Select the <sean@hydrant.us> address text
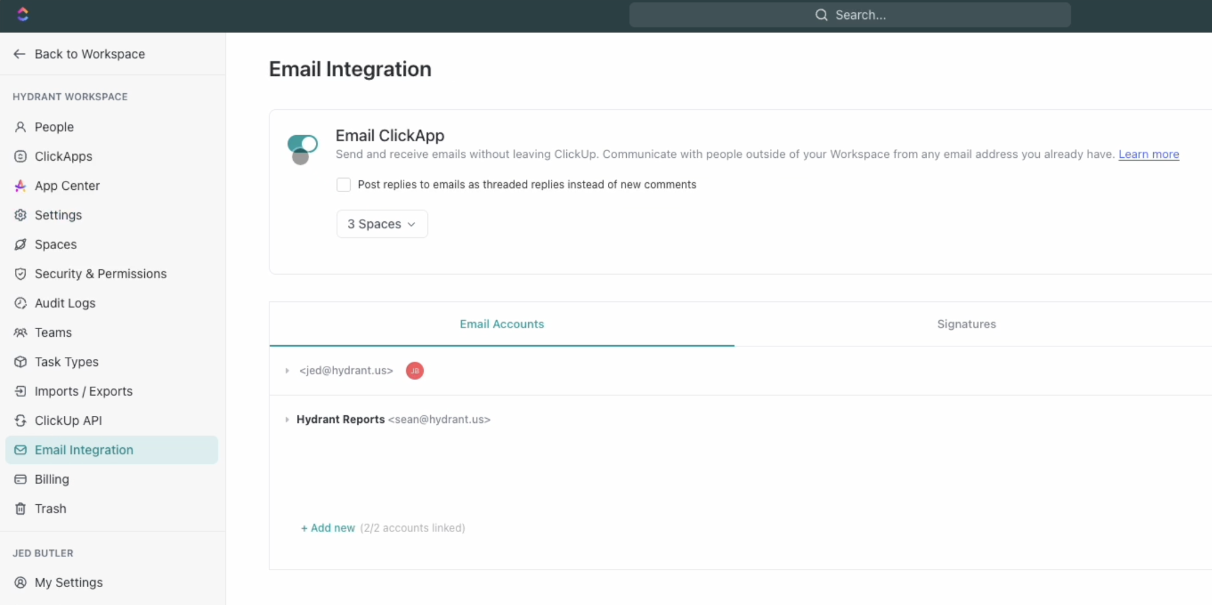This screenshot has height=605, width=1212. [x=439, y=419]
